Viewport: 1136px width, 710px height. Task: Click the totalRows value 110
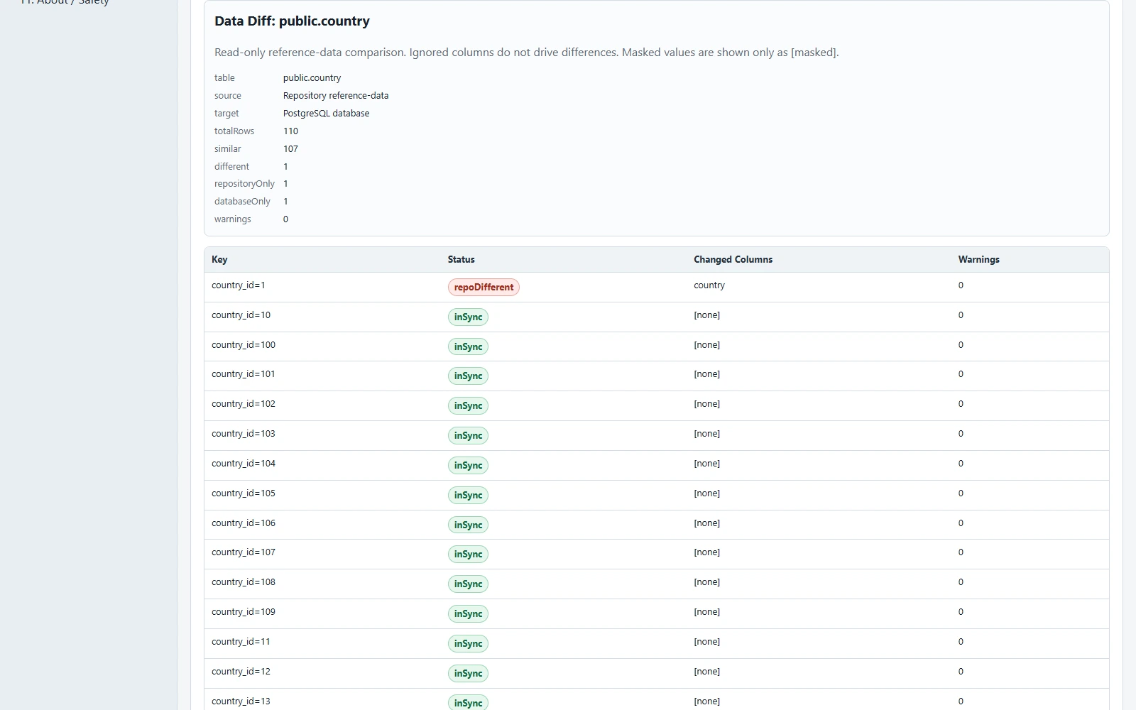point(291,131)
